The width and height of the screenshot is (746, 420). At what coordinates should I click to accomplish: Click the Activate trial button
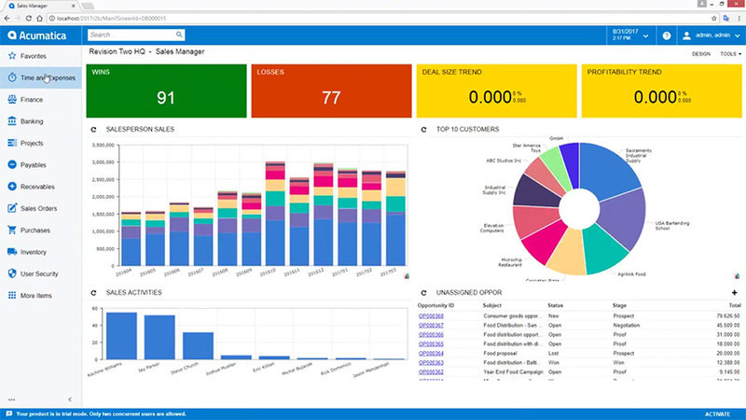pyautogui.click(x=717, y=414)
